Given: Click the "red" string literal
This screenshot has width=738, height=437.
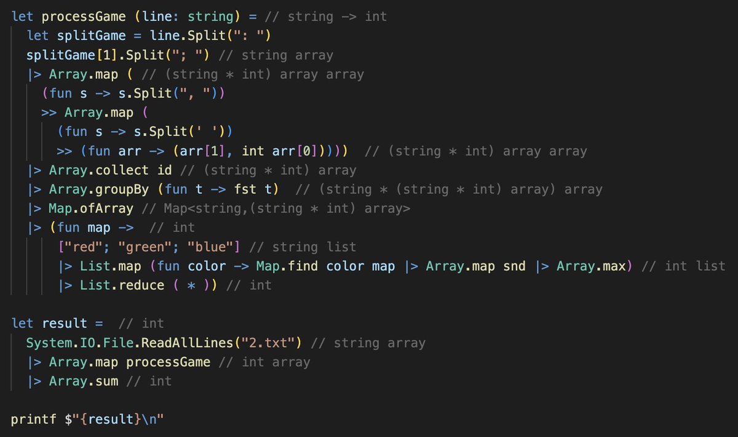Looking at the screenshot, I should pyautogui.click(x=84, y=247).
